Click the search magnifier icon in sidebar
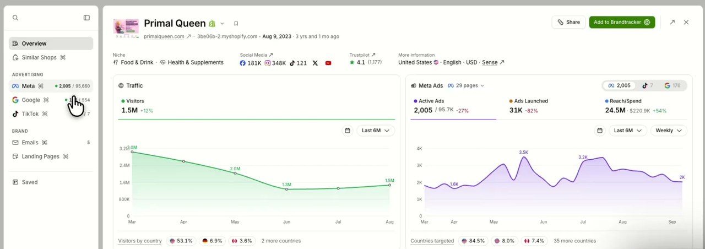Image resolution: width=705 pixels, height=249 pixels. point(15,18)
